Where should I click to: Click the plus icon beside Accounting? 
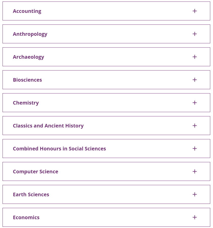[x=195, y=11]
